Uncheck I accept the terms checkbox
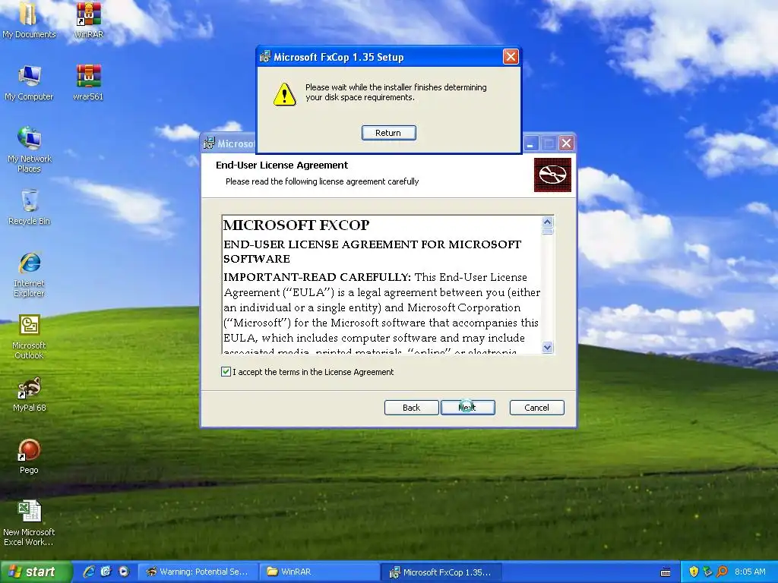The width and height of the screenshot is (778, 583). point(226,372)
